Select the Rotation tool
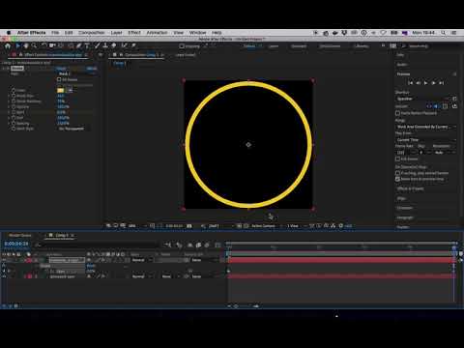This screenshot has width=464, height=348. (44, 46)
